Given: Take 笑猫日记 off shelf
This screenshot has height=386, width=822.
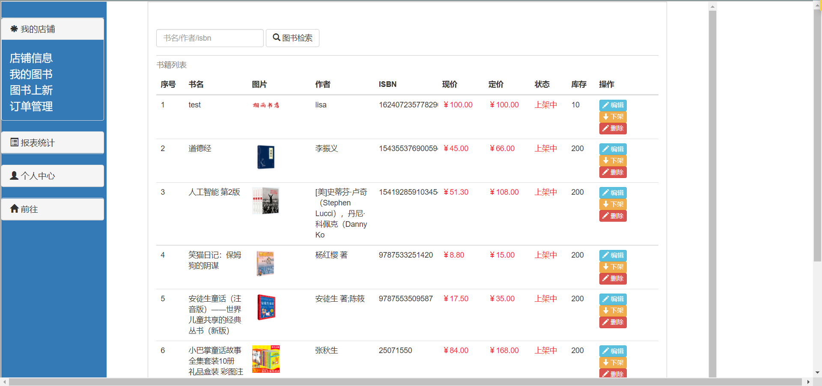Looking at the screenshot, I should [613, 267].
